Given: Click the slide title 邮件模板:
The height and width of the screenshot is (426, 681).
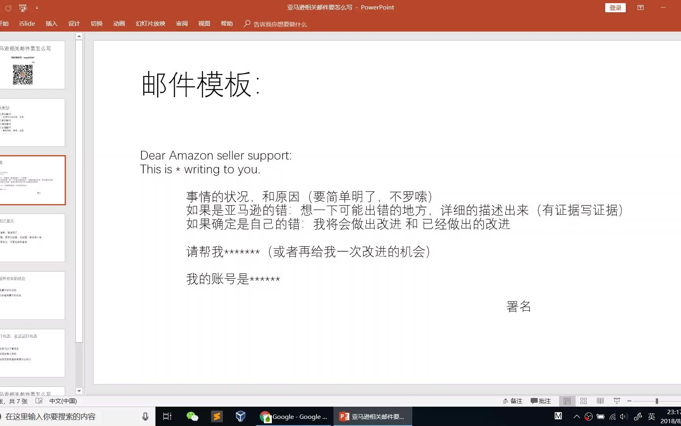Looking at the screenshot, I should (201, 84).
